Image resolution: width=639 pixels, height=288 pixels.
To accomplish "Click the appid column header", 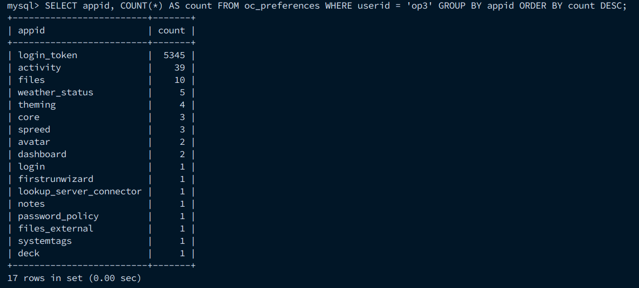I will 31,31.
